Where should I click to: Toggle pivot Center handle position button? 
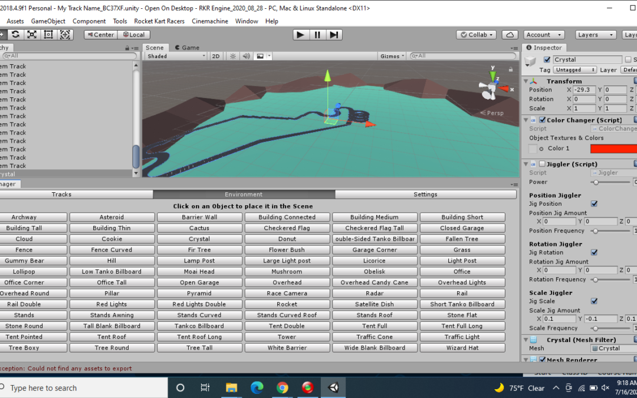[101, 35]
